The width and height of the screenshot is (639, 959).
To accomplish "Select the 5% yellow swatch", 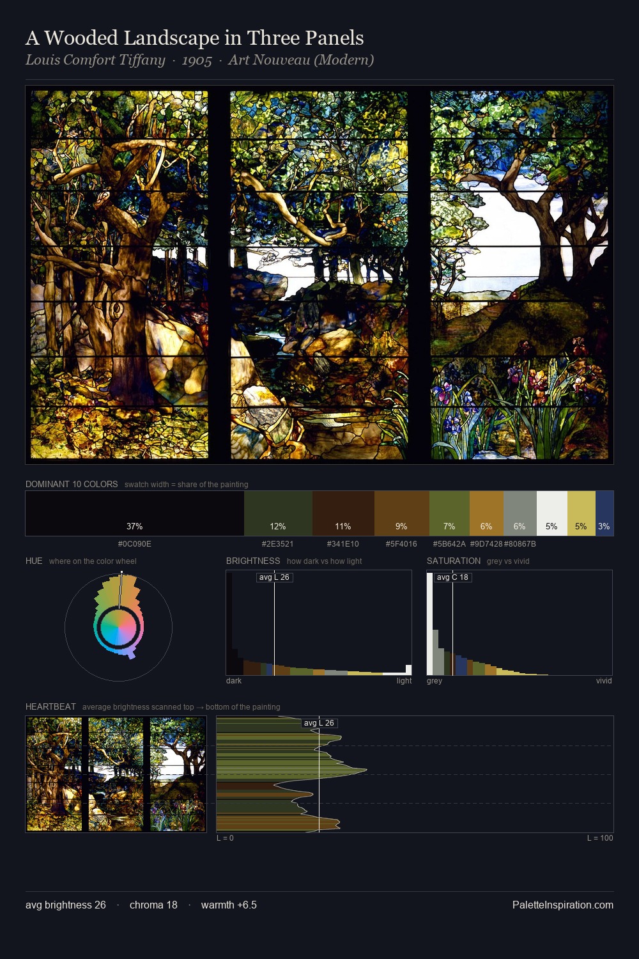I will pos(581,513).
